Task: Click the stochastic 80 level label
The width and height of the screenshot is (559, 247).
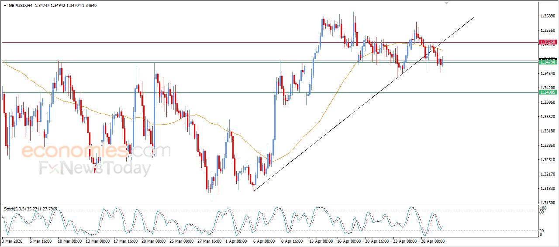Action: 542,212
